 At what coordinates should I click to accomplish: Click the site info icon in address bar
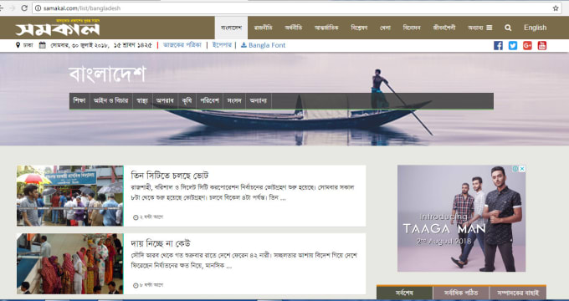point(38,8)
